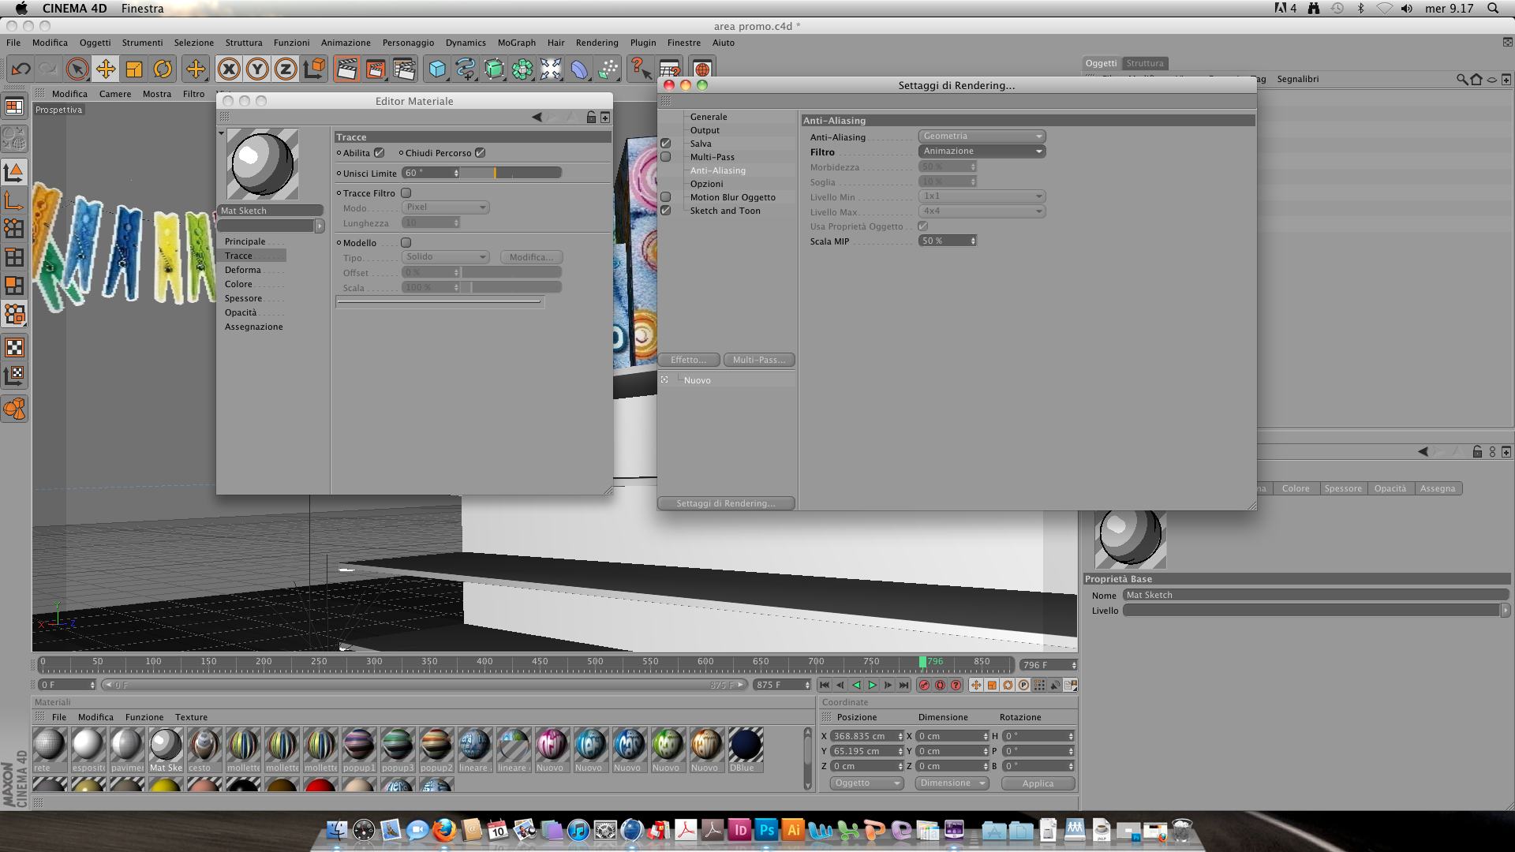Screen dimensions: 1515x852
Task: Select the Move tool
Action: 106,69
